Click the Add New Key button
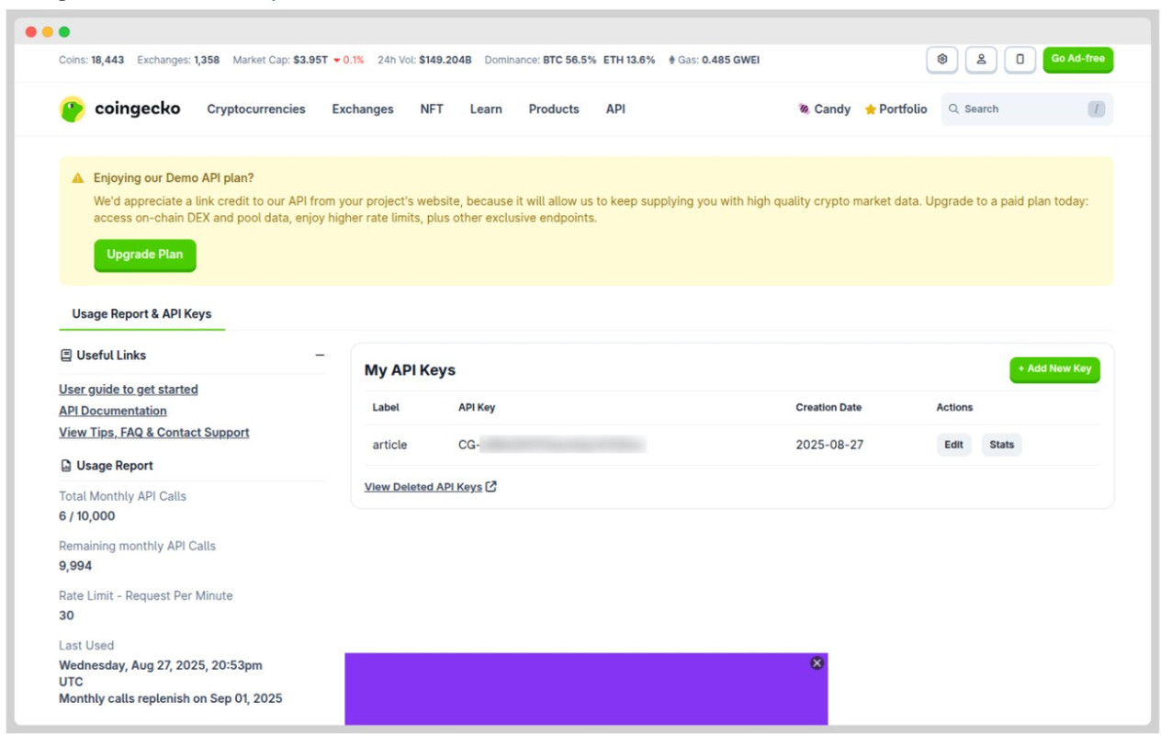This screenshot has height=735, width=1161. coord(1054,369)
